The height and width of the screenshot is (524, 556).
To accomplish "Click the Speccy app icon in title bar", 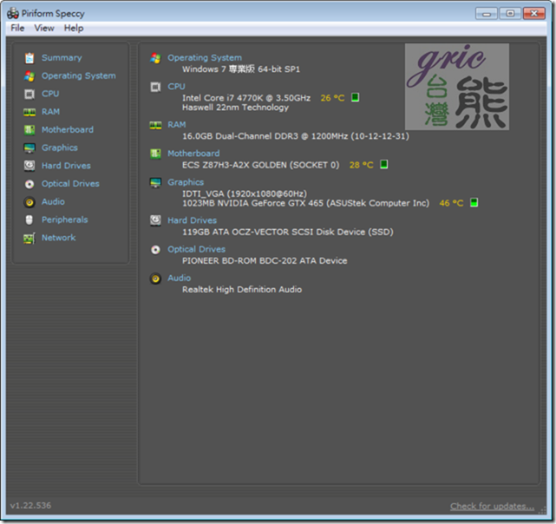I will click(13, 14).
